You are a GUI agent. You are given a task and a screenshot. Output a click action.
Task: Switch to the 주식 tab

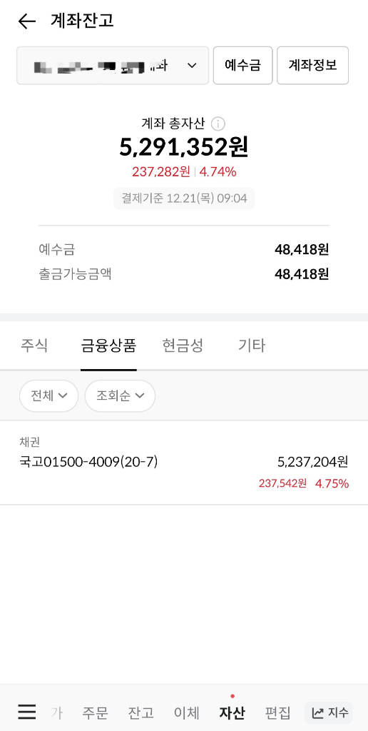[x=34, y=346]
